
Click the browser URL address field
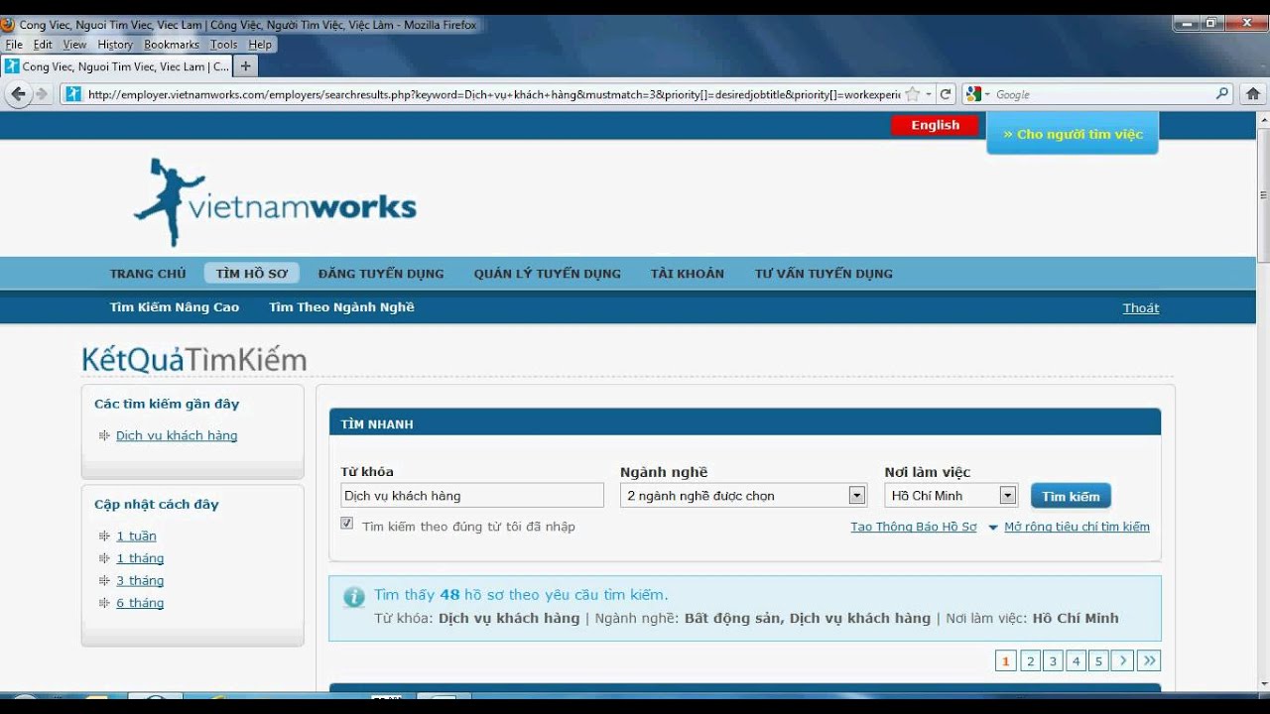point(493,94)
